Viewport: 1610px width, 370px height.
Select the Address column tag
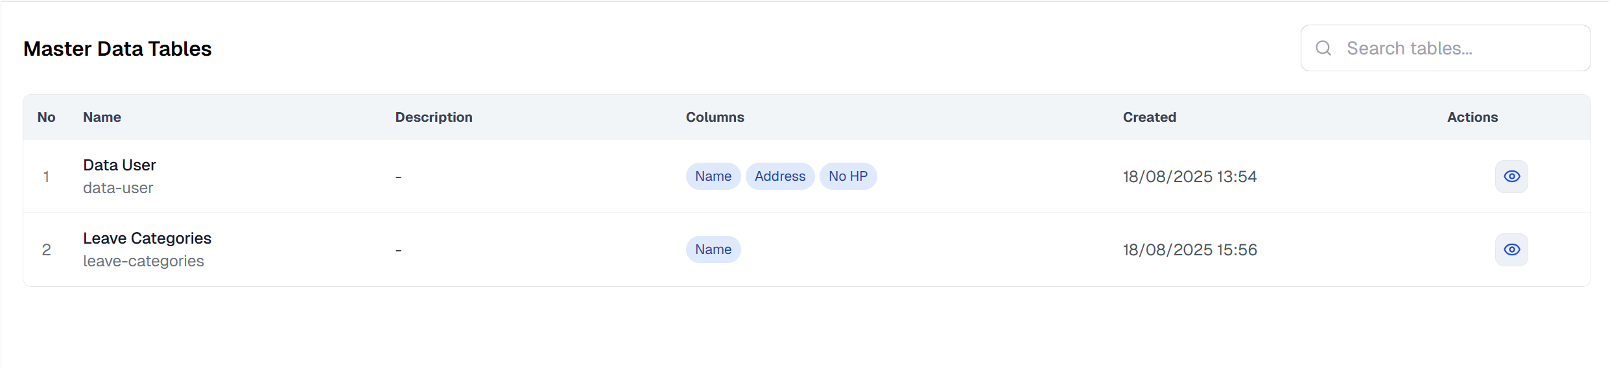780,176
